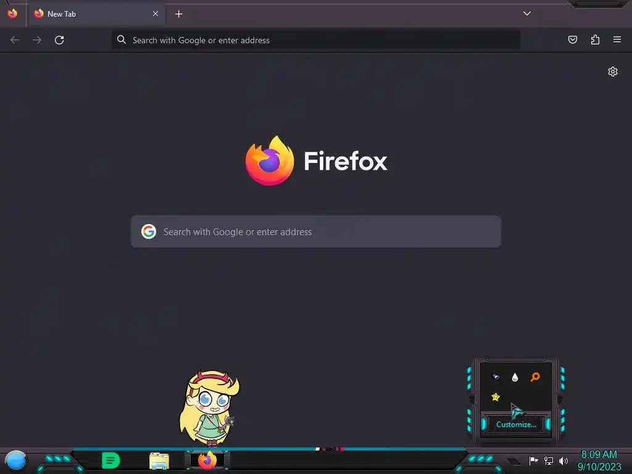Click Firefox icon on taskbar
The image size is (632, 474).
(207, 460)
